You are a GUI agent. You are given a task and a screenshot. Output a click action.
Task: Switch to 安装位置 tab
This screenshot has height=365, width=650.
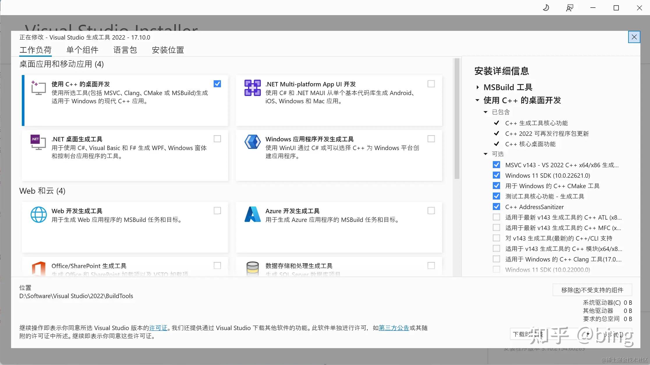point(168,50)
